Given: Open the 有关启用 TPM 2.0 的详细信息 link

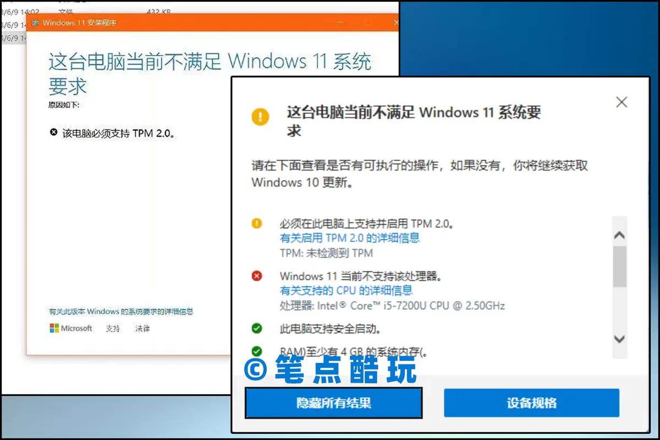Looking at the screenshot, I should click(350, 238).
